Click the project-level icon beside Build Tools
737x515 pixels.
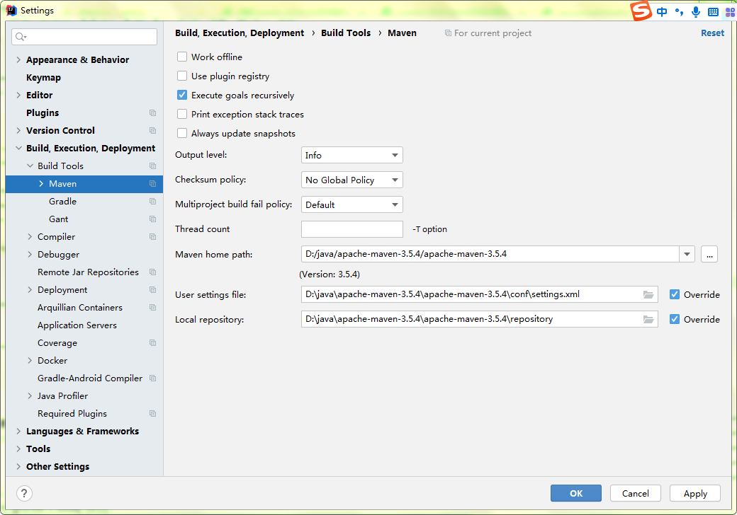click(153, 166)
